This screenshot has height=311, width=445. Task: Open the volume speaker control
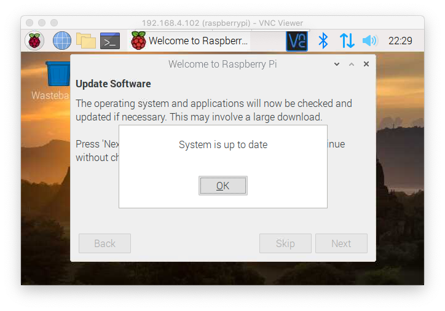tap(370, 41)
